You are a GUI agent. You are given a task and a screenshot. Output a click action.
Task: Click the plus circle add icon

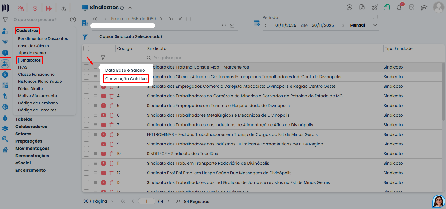point(349,8)
